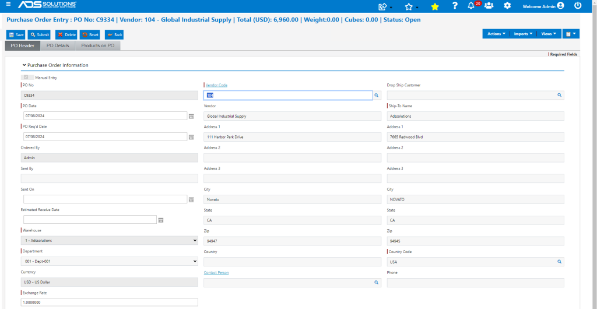
Task: Click the PO No field C9334
Action: click(x=110, y=95)
